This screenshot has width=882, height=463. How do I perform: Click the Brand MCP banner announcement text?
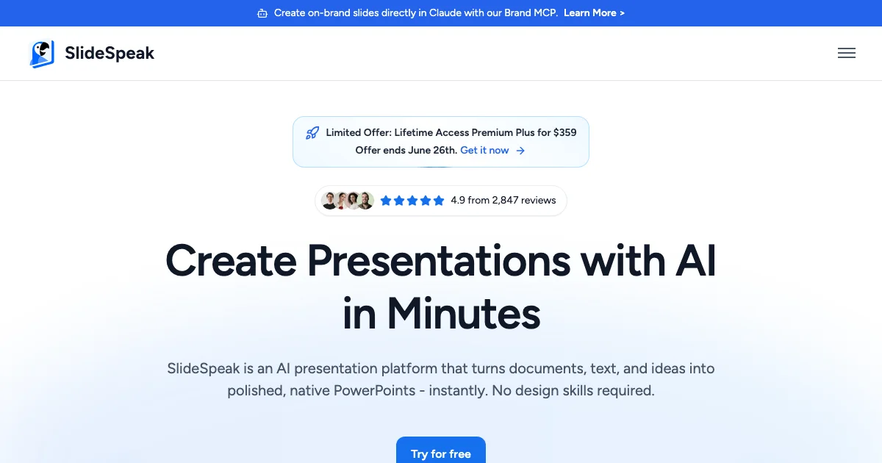(416, 12)
